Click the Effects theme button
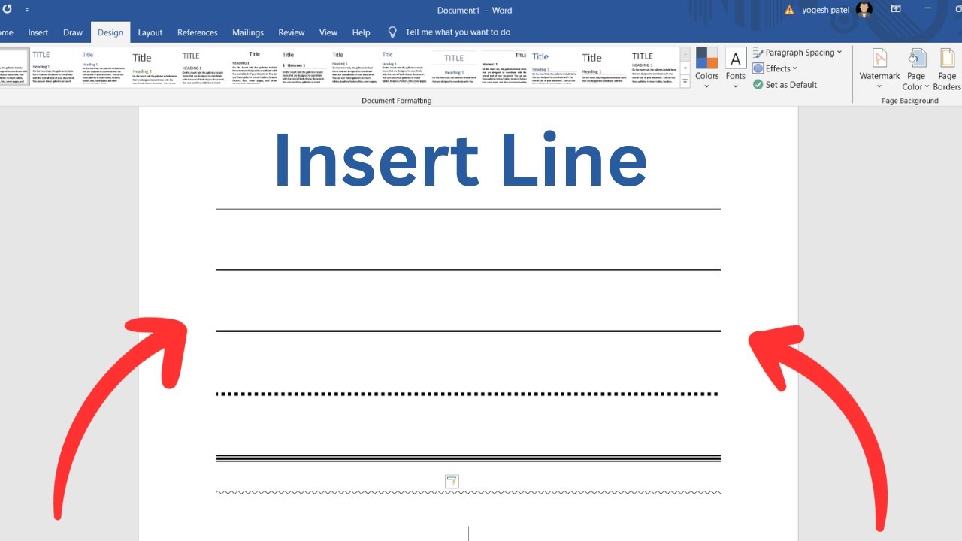This screenshot has width=962, height=541. [x=775, y=68]
